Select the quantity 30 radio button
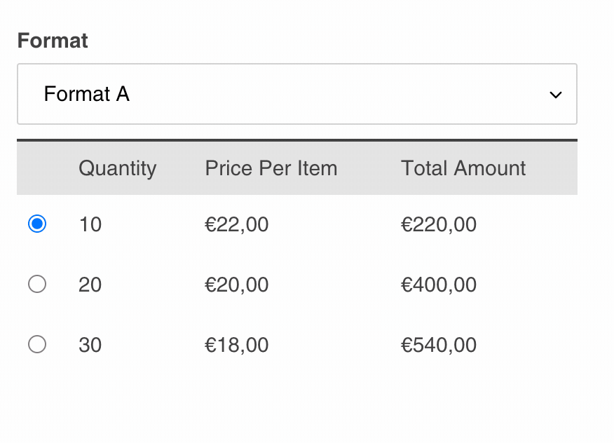The image size is (614, 443). (36, 344)
